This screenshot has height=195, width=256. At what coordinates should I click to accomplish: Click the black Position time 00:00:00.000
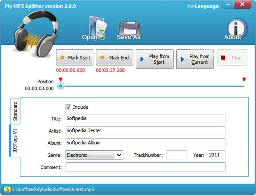click(x=39, y=88)
